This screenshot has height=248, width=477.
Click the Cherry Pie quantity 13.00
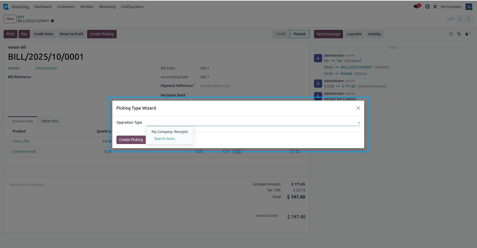click(x=107, y=141)
